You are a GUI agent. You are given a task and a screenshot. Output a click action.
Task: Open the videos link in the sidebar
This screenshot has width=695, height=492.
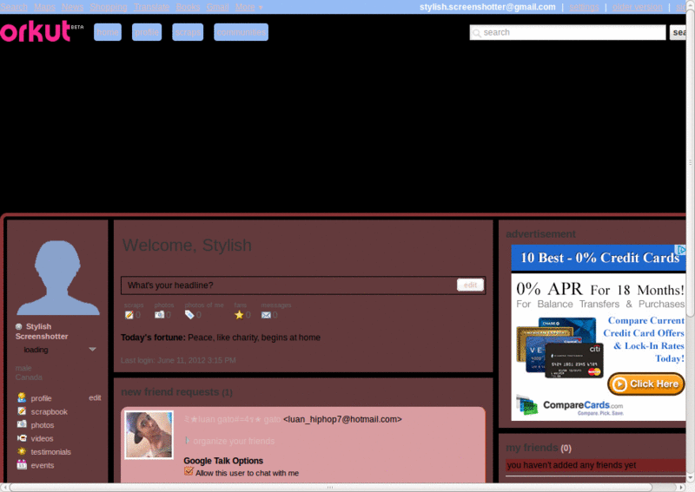pos(42,438)
